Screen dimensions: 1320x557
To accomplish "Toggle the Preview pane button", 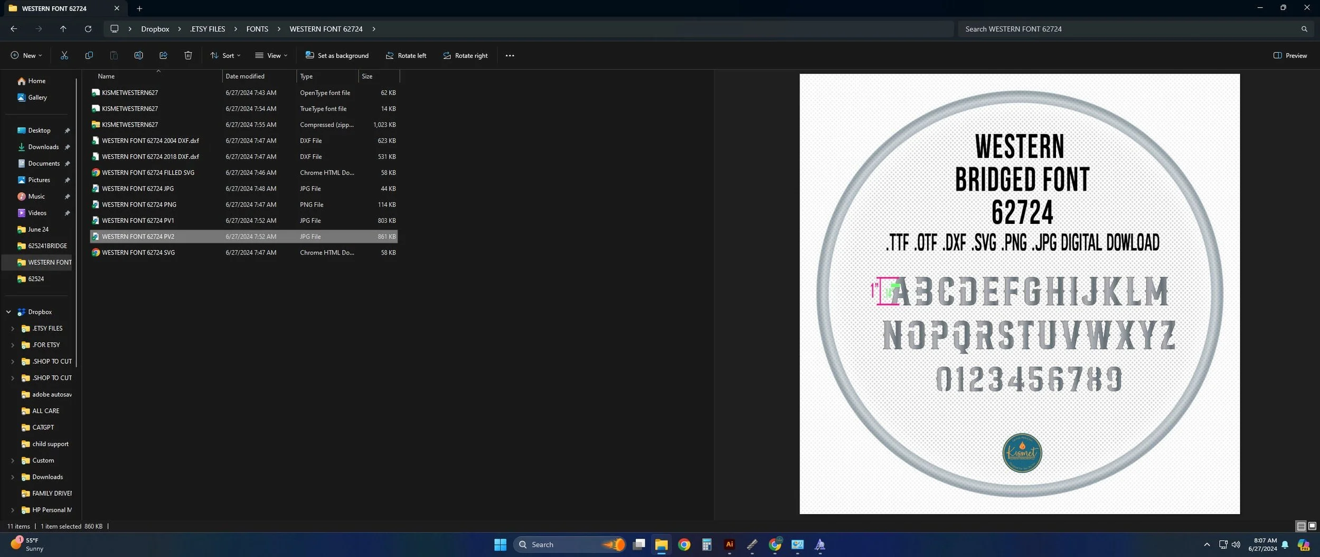I will [1290, 55].
